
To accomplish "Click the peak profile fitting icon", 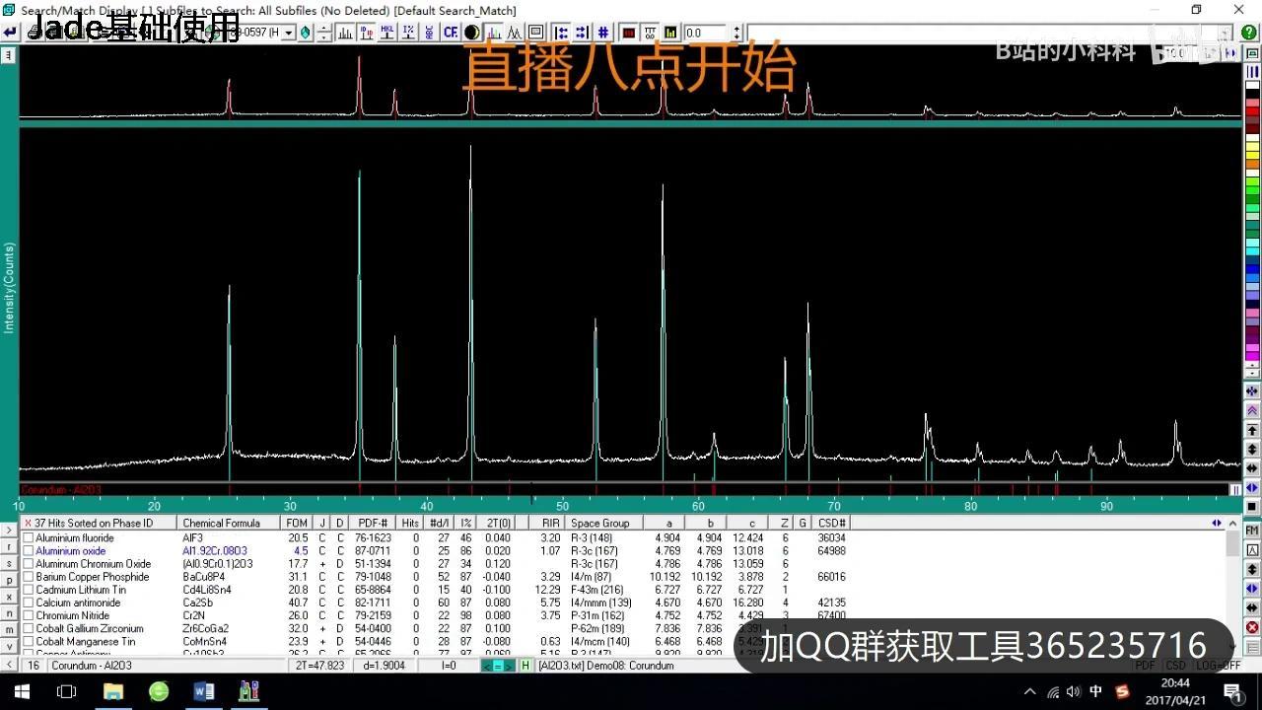I will click(x=515, y=32).
